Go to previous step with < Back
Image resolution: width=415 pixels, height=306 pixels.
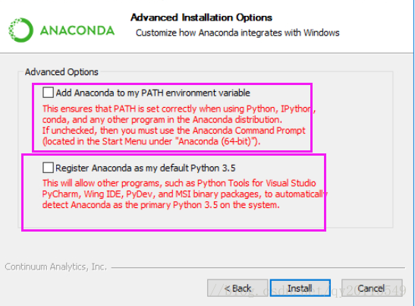(x=237, y=288)
